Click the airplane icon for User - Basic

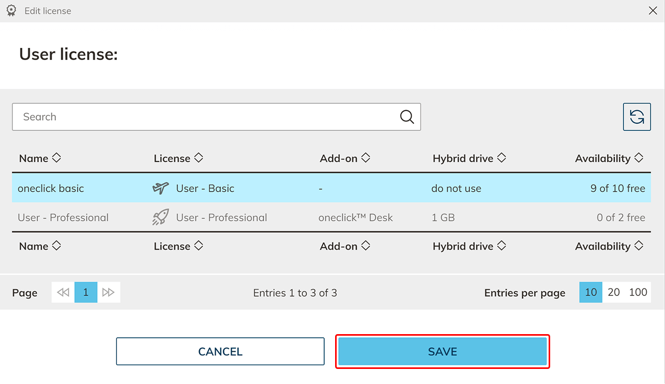click(x=161, y=189)
